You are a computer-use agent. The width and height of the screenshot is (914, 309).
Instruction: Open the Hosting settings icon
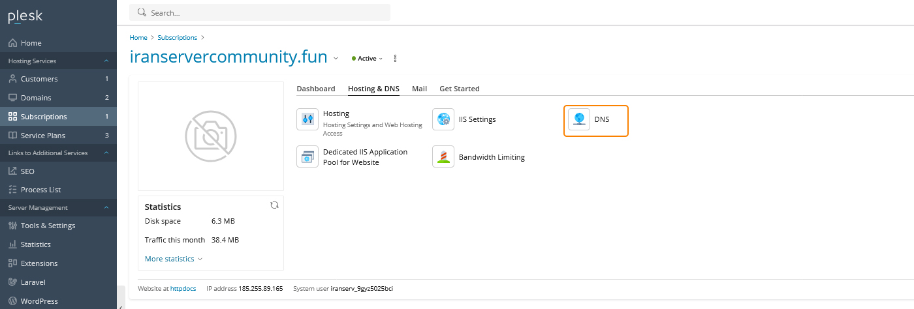(307, 120)
